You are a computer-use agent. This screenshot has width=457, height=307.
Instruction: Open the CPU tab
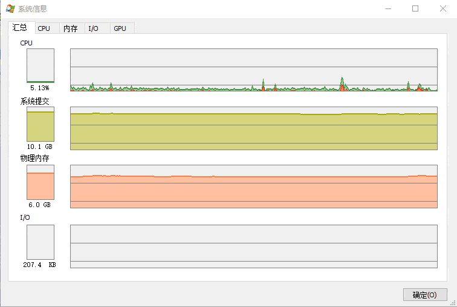44,28
